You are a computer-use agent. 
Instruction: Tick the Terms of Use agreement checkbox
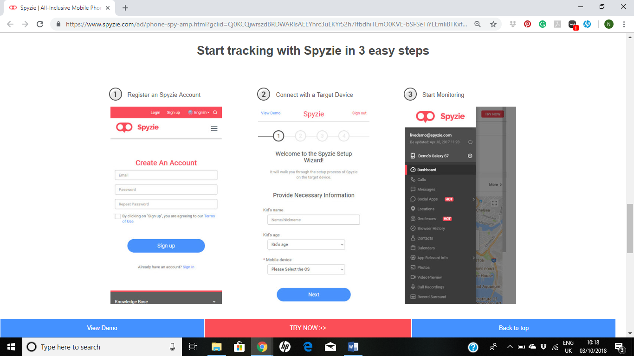(x=117, y=216)
